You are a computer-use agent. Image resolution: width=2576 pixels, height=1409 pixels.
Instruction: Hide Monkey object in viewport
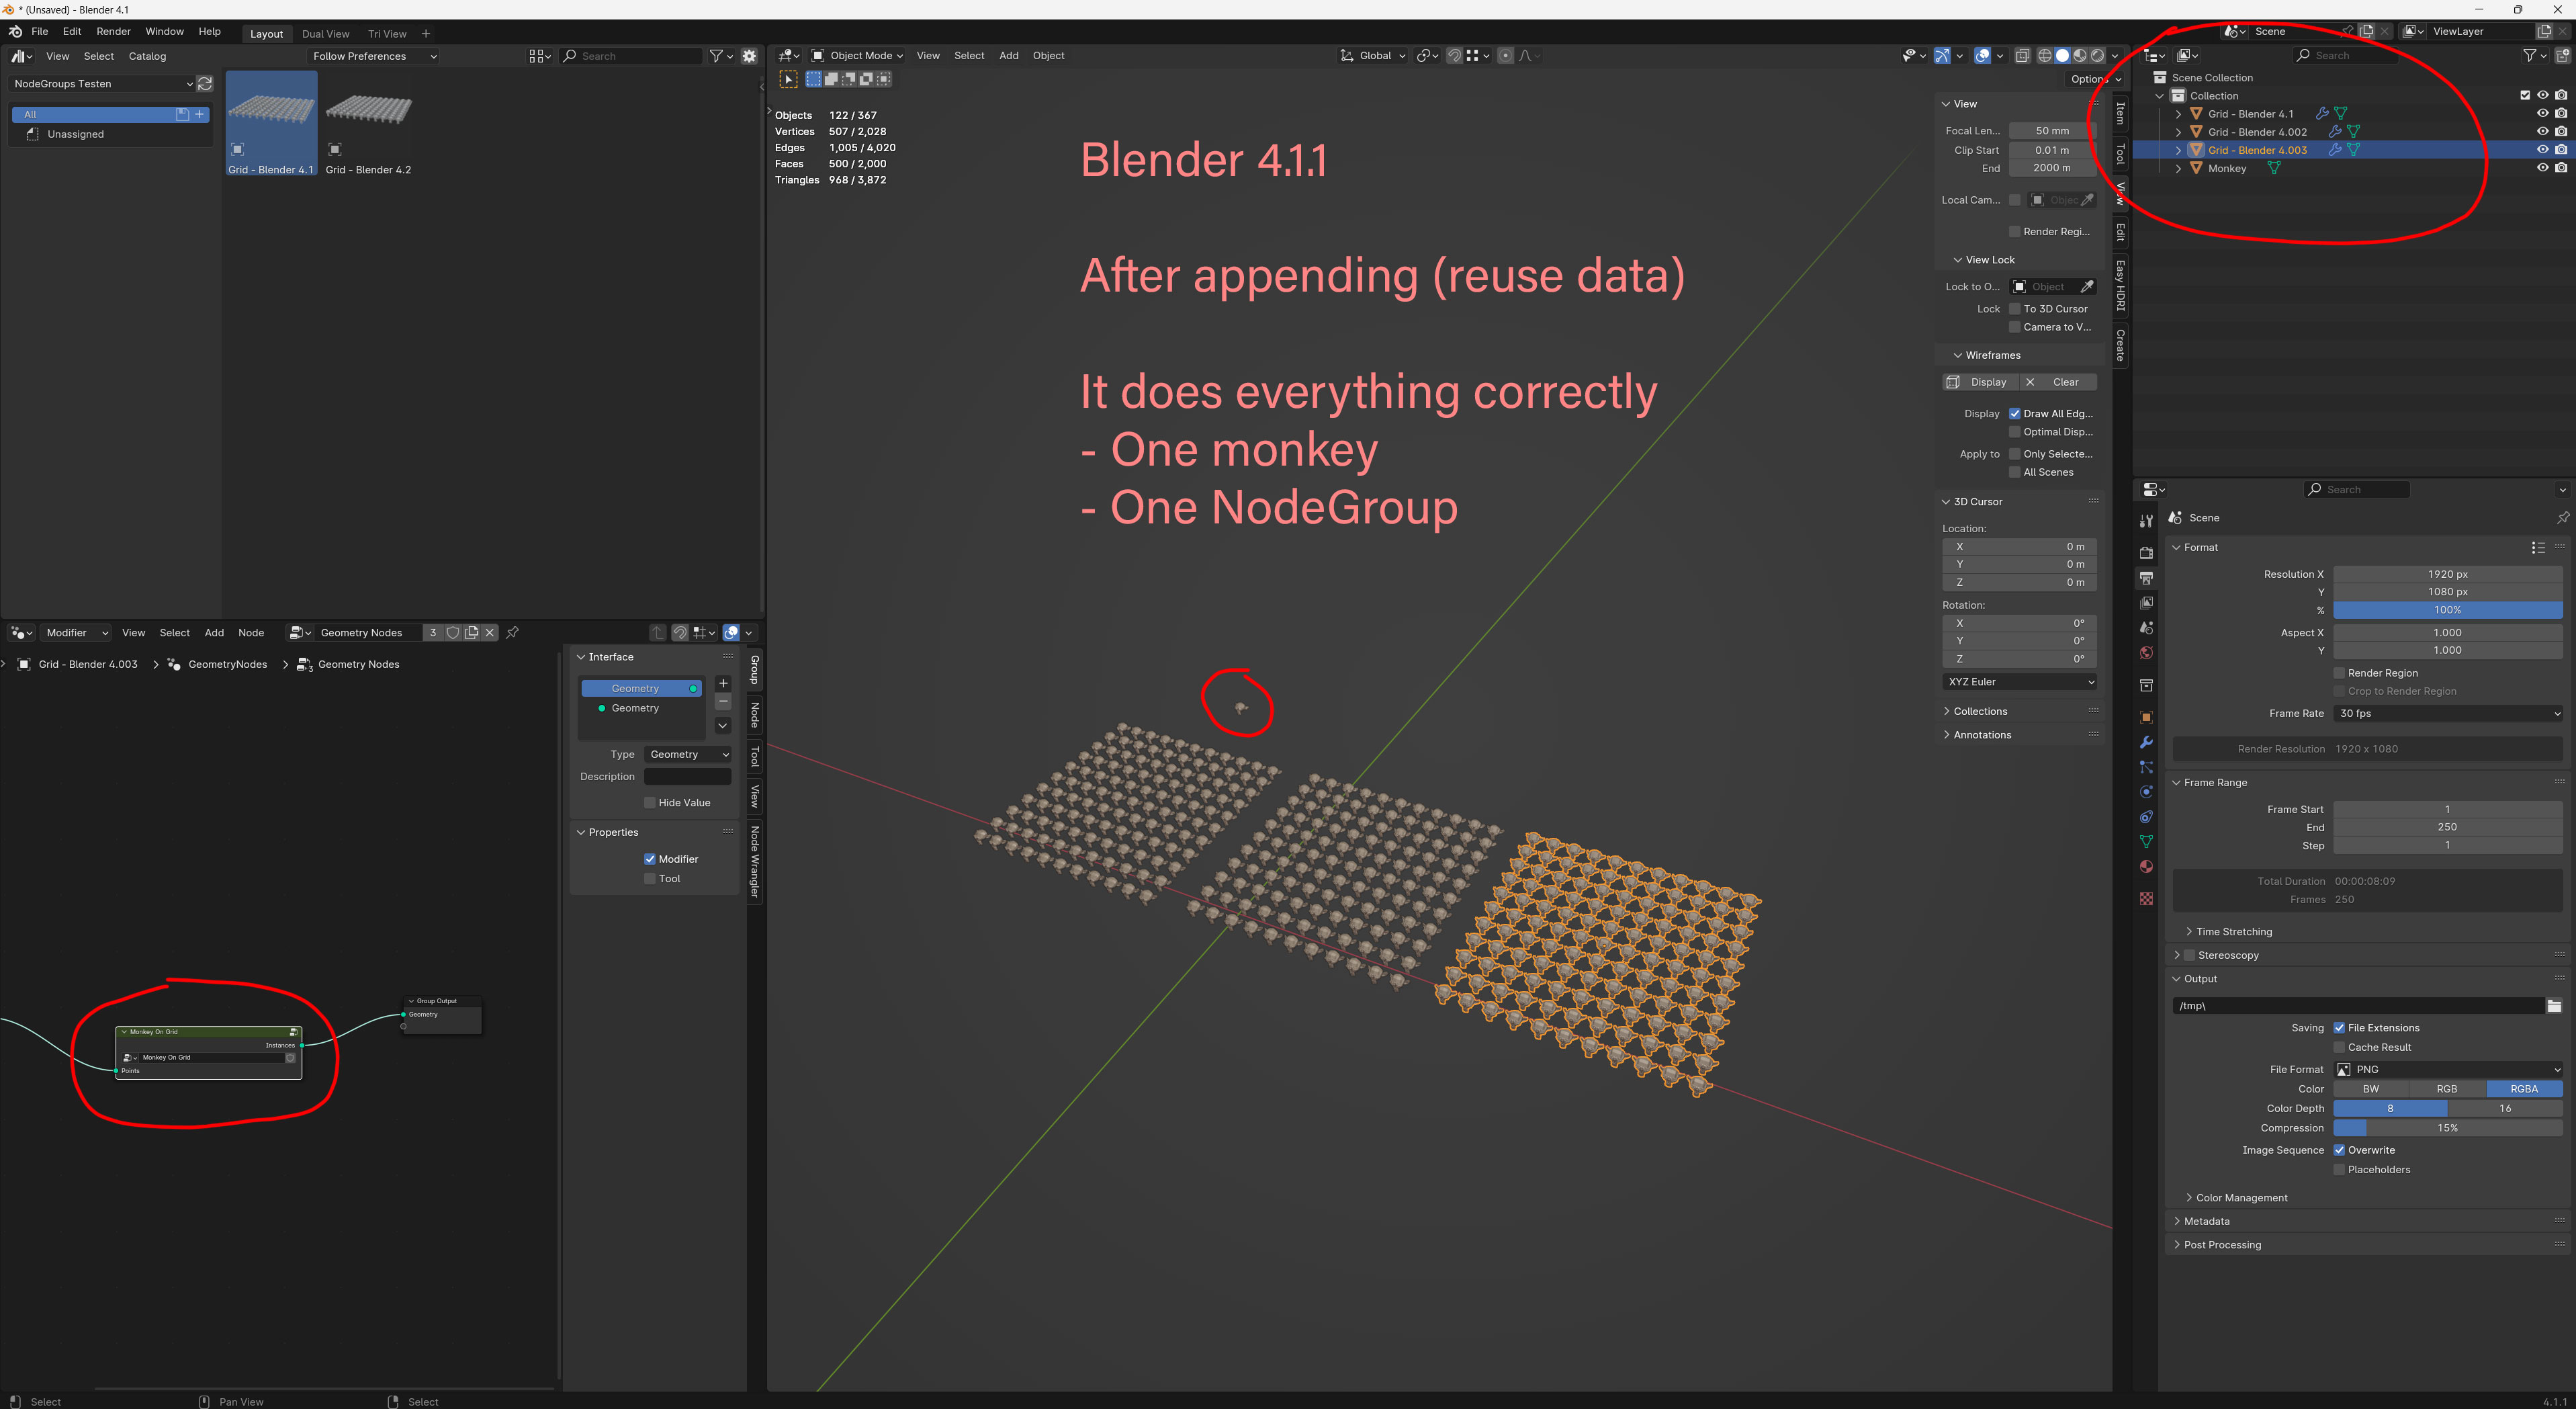tap(2542, 168)
